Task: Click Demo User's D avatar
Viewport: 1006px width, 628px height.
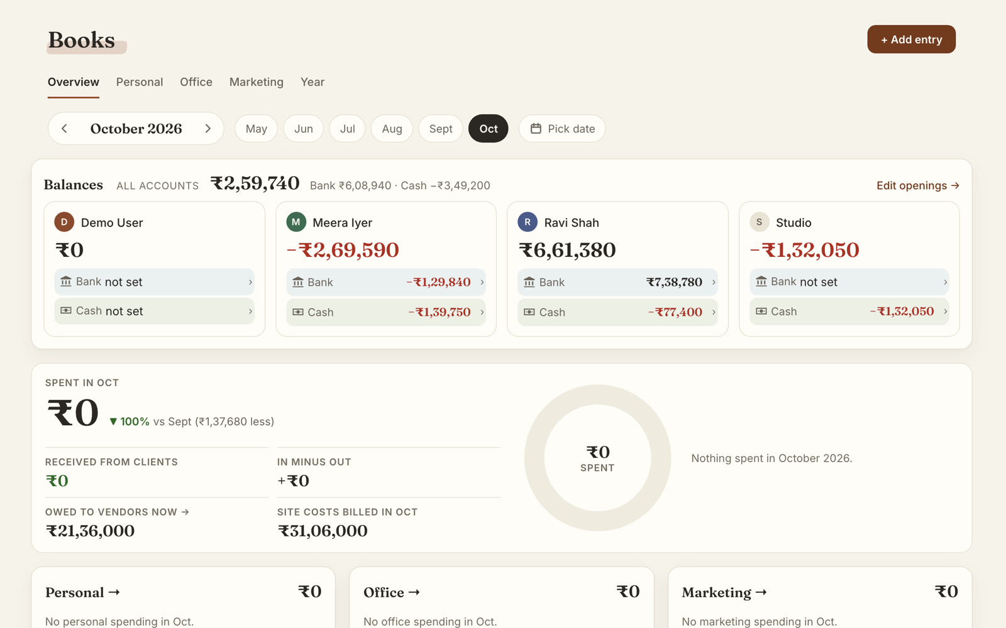Action: 64,222
